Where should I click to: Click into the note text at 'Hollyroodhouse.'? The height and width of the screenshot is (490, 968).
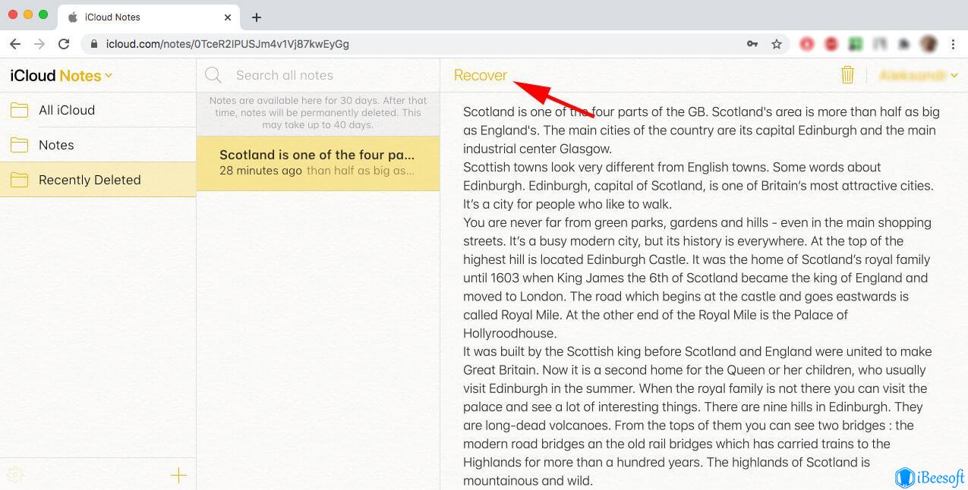click(x=510, y=333)
